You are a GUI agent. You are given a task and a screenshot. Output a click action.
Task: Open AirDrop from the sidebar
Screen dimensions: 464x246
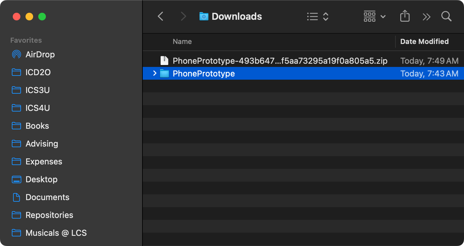40,54
